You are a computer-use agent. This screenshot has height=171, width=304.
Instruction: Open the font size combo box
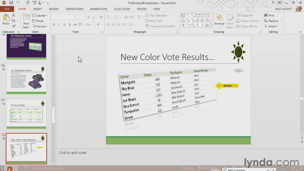click(81, 17)
